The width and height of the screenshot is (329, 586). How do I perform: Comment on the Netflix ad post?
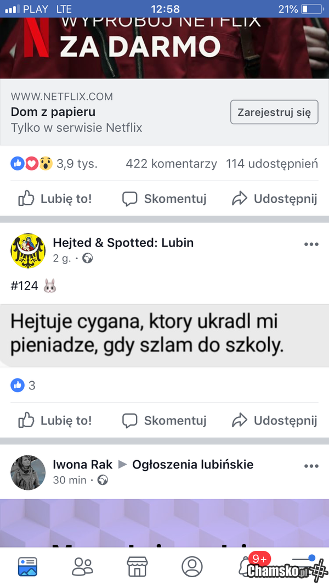[164, 198]
